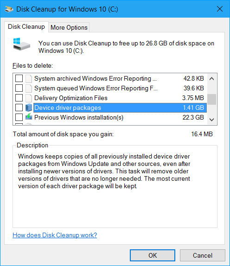Enable the Delivery Optimization Files checkbox

(x=19, y=98)
